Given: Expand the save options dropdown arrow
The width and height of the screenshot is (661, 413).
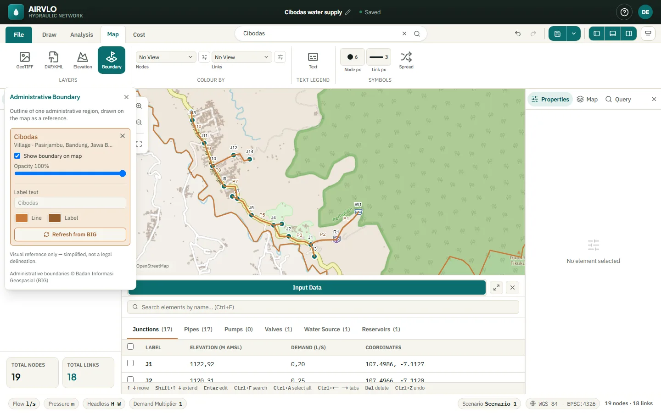Looking at the screenshot, I should [x=574, y=33].
